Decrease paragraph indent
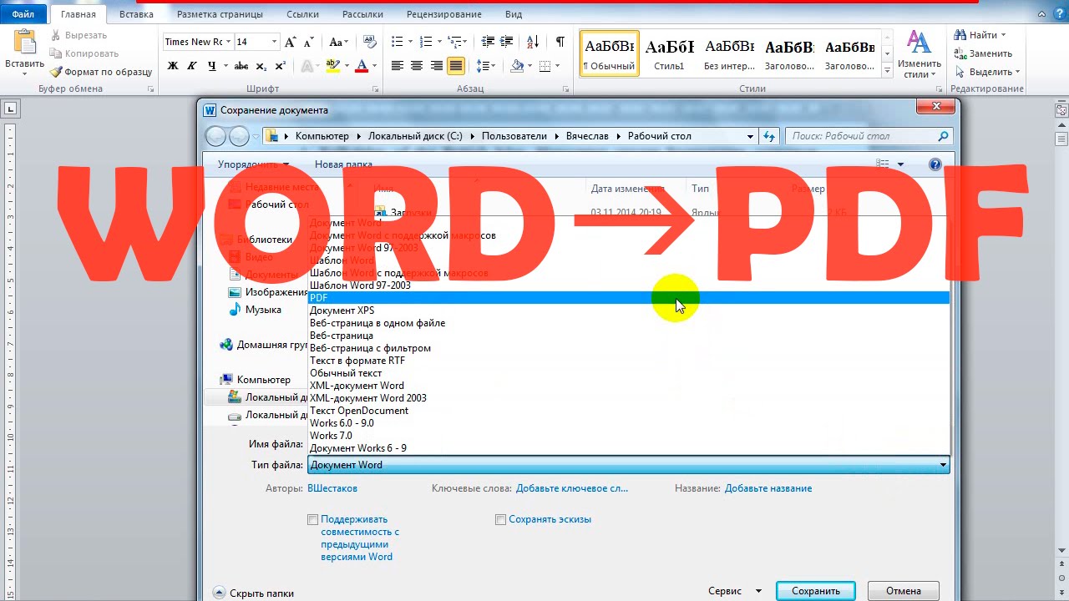This screenshot has width=1069, height=601. [x=489, y=42]
